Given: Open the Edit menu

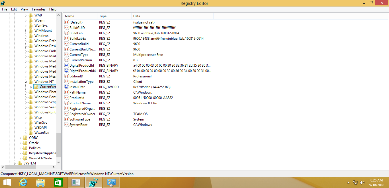Looking at the screenshot, I should tap(14, 9).
